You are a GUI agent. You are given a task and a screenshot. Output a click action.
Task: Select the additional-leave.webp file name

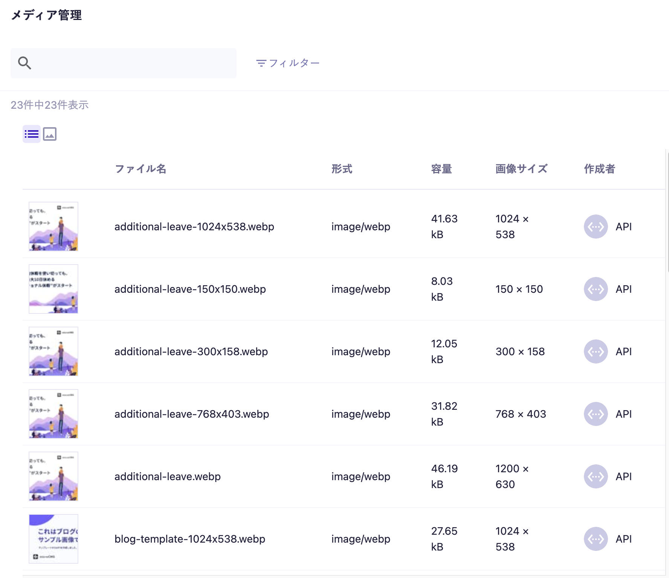coord(168,476)
